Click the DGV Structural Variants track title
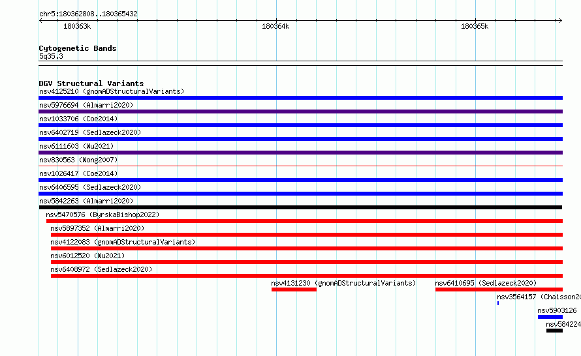 coord(91,83)
